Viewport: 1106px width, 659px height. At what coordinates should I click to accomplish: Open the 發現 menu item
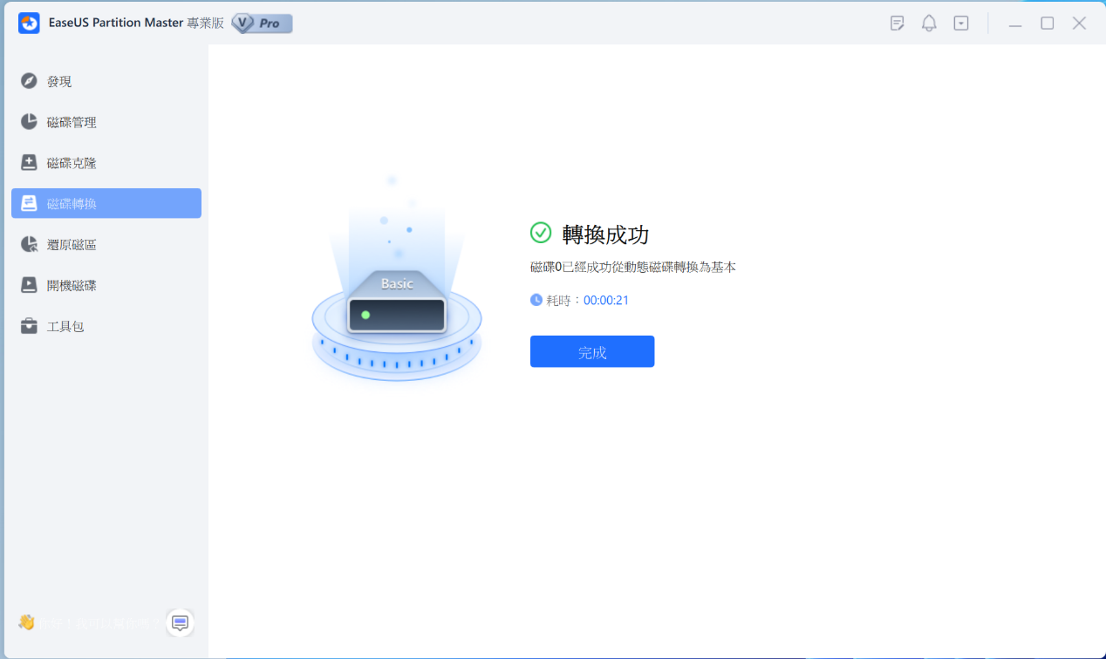pyautogui.click(x=106, y=81)
